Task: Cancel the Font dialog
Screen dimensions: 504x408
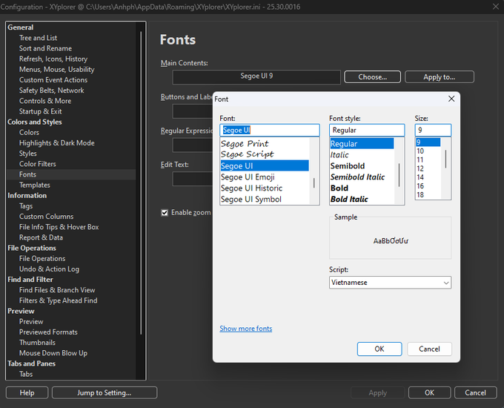Action: (x=429, y=349)
